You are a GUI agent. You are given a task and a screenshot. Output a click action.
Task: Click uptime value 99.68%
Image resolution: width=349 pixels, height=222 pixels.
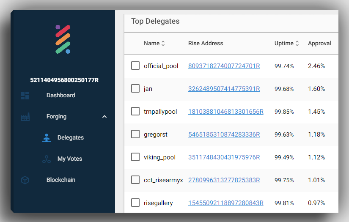click(x=284, y=89)
